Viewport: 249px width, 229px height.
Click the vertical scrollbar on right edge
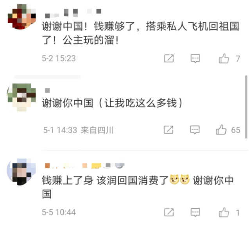click(x=246, y=107)
